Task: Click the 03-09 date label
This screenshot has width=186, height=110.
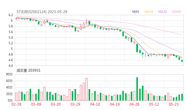Action: point(36,104)
